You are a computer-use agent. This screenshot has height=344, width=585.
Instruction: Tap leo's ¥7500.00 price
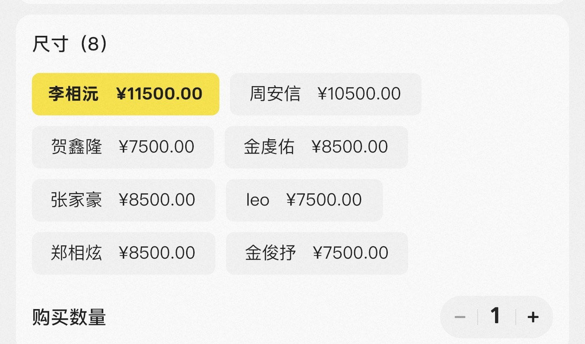click(x=324, y=200)
